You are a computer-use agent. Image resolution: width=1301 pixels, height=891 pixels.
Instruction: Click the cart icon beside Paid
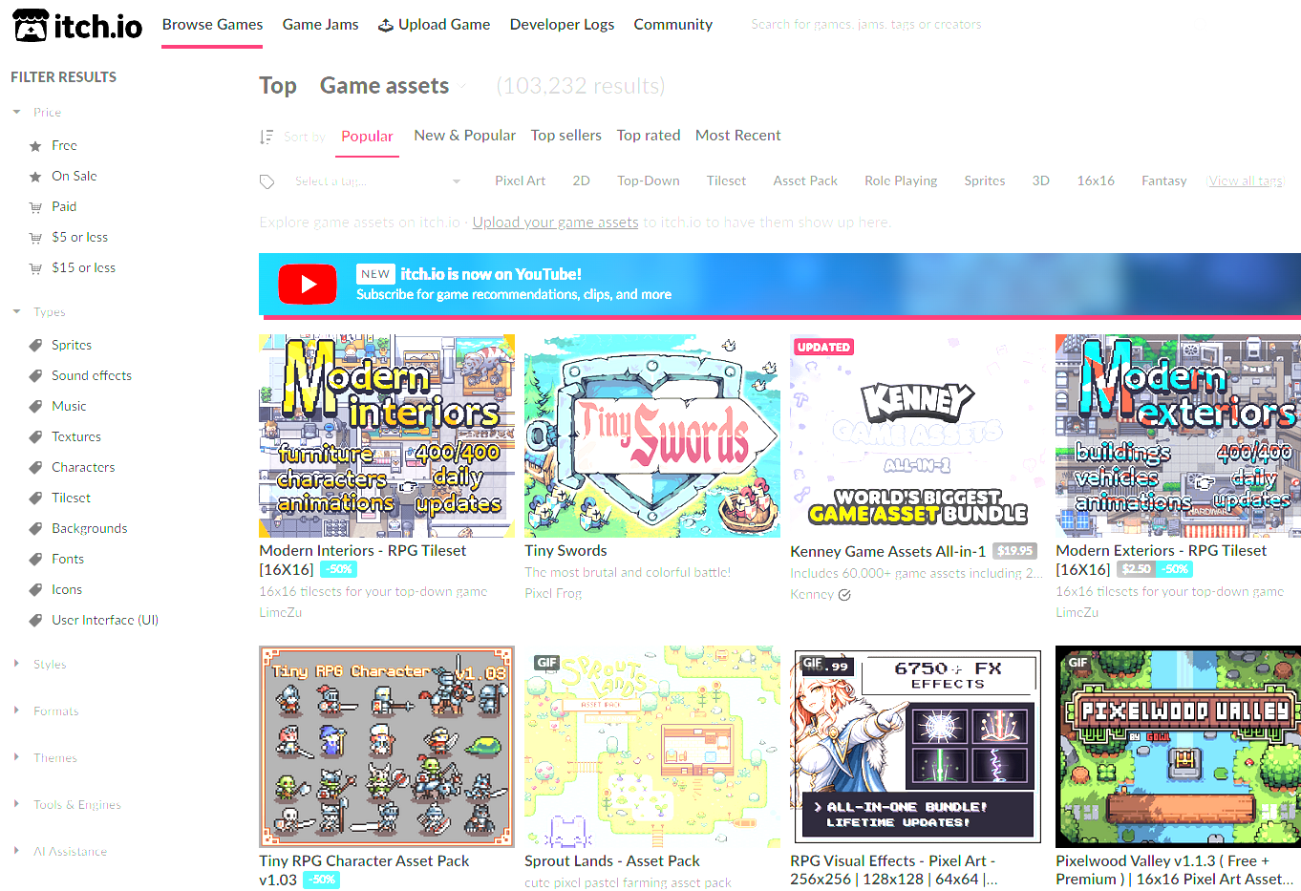point(35,207)
